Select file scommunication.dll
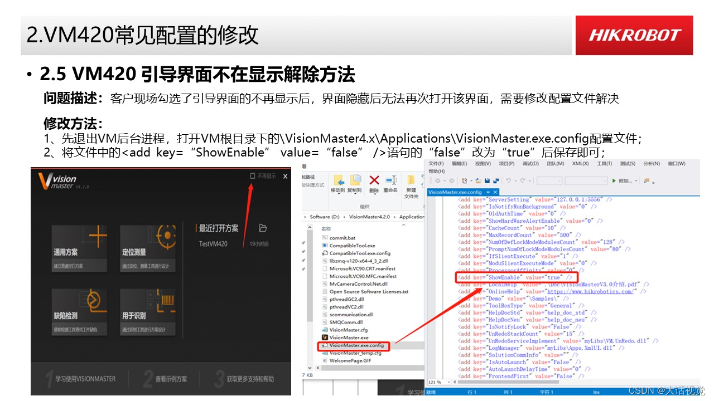Image resolution: width=714 pixels, height=401 pixels. pyautogui.click(x=351, y=314)
